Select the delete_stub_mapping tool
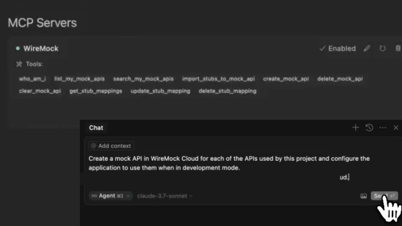This screenshot has height=226, width=402. click(227, 91)
